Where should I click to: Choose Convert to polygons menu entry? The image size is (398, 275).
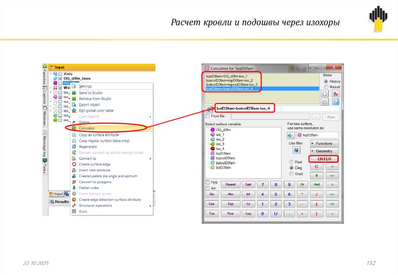point(112,182)
